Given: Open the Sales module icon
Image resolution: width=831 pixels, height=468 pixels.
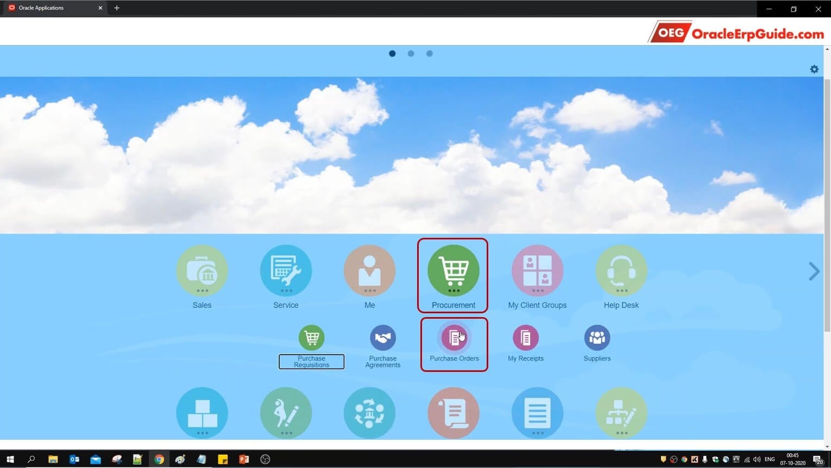Looking at the screenshot, I should tap(202, 270).
